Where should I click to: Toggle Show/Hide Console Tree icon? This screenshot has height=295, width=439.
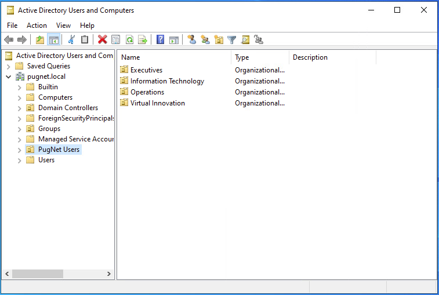[54, 40]
